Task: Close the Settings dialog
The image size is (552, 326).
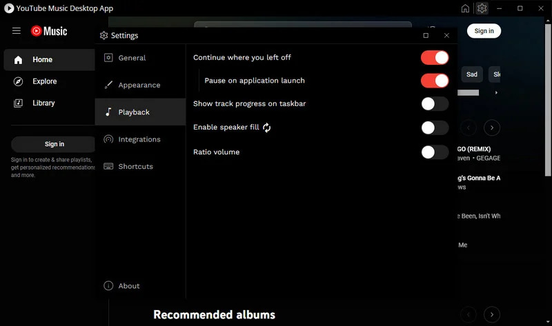Action: click(x=446, y=35)
